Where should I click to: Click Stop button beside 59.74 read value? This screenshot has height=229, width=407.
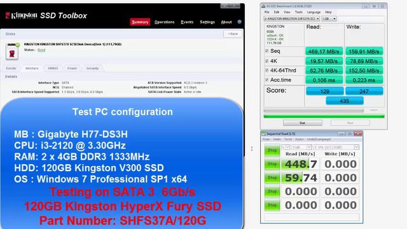272,178
